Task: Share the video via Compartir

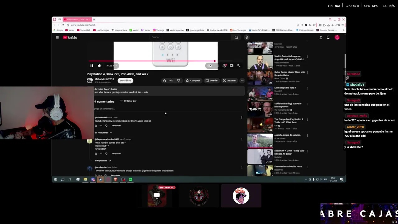Action: click(x=193, y=81)
